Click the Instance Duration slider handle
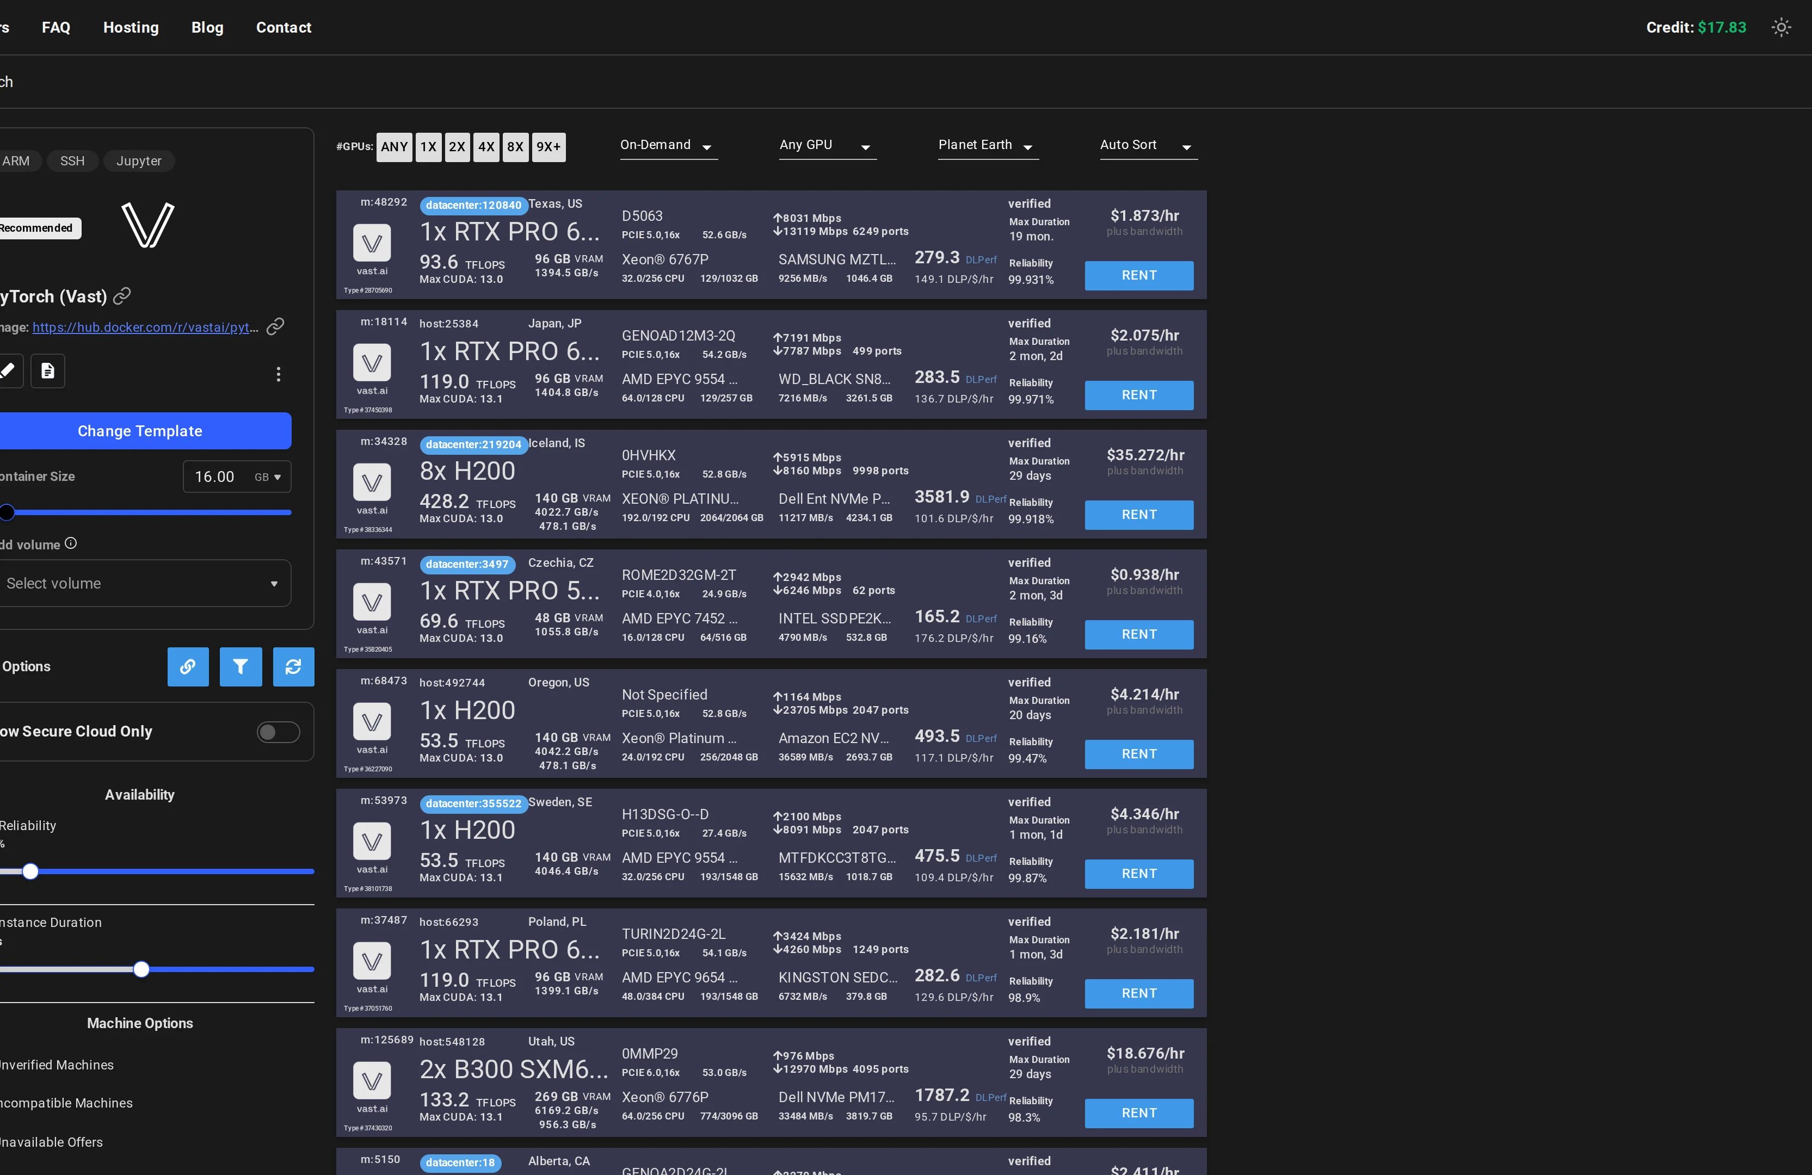This screenshot has height=1175, width=1812. click(x=141, y=969)
